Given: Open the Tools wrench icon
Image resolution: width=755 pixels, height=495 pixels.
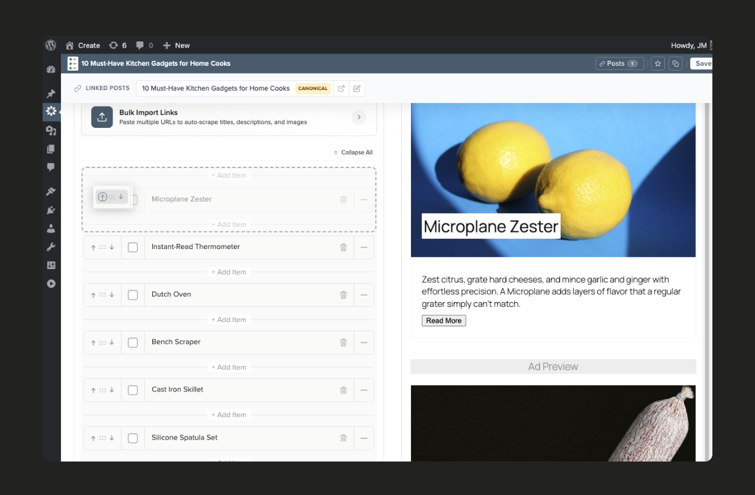Looking at the screenshot, I should (51, 246).
